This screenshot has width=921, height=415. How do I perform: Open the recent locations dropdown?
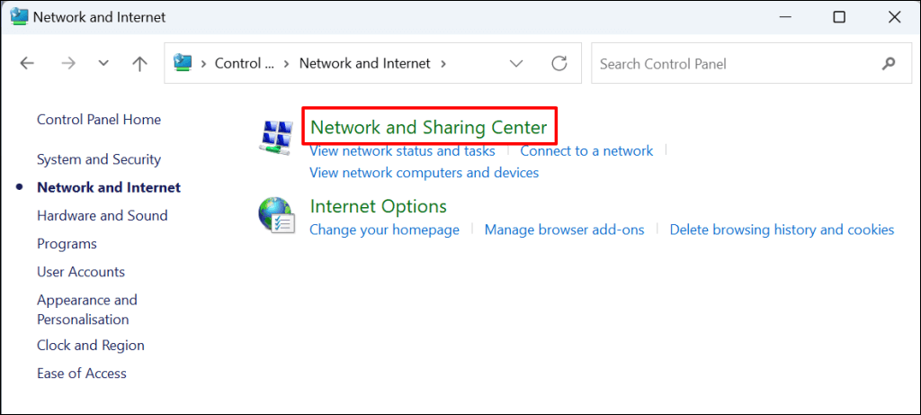tap(103, 64)
